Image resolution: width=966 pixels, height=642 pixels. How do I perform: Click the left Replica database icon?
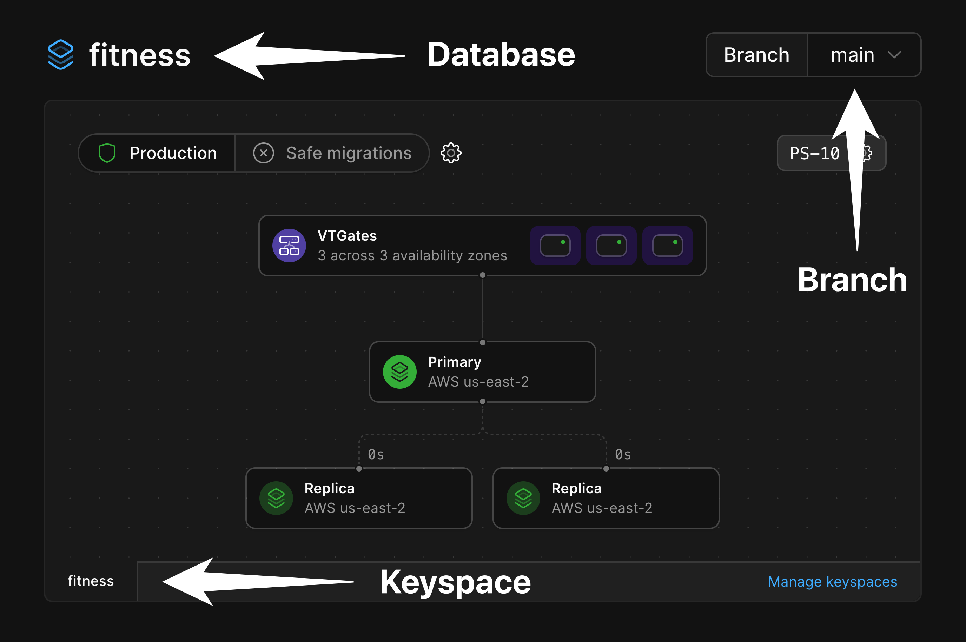tap(276, 498)
